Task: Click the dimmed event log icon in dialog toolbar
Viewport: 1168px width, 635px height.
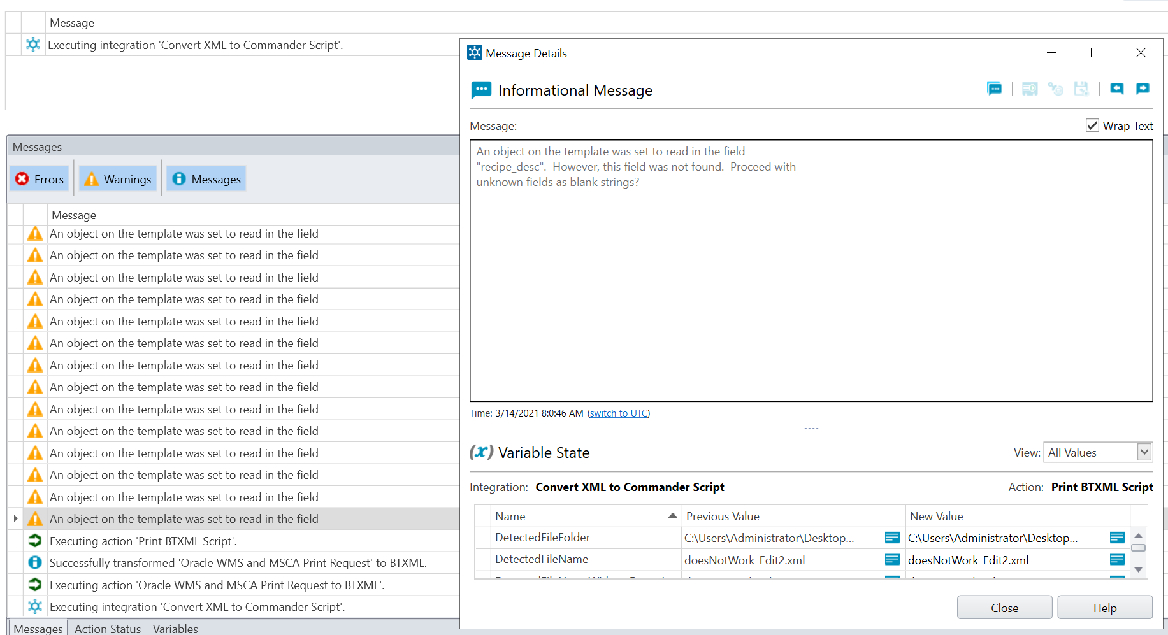Action: pyautogui.click(x=1030, y=89)
